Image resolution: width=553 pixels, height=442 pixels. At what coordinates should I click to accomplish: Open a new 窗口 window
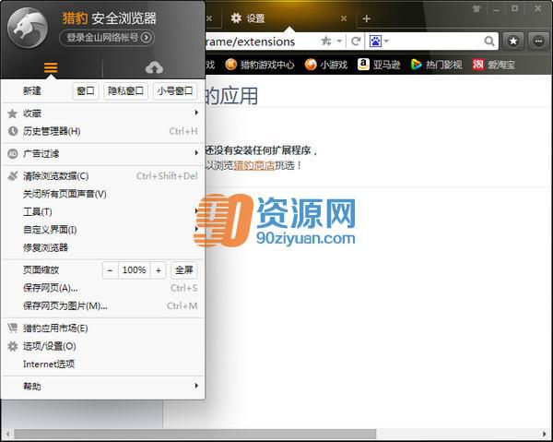(x=86, y=91)
